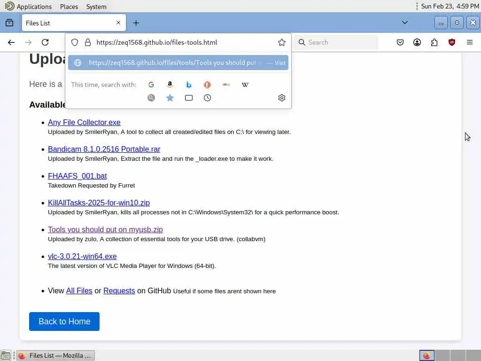Open the All Files GitHub link
Viewport: 481px width, 361px height.
(x=79, y=290)
